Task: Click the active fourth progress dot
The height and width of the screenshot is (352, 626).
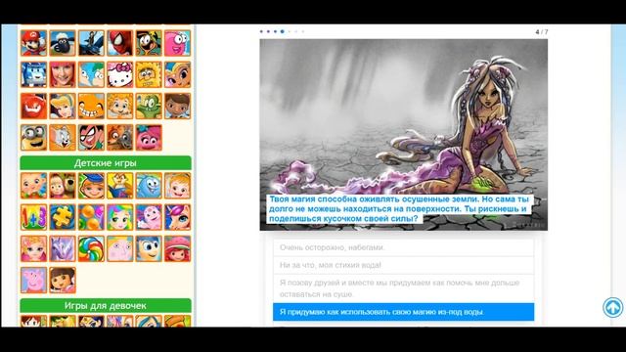Action: (x=283, y=31)
